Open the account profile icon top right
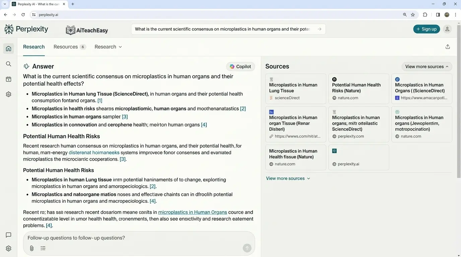The width and height of the screenshot is (461, 257). pos(447,29)
